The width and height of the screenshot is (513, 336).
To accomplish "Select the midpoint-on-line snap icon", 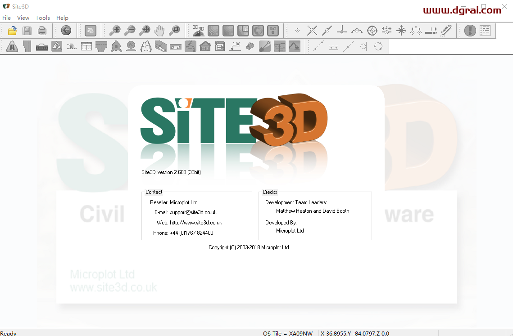I will (x=327, y=31).
